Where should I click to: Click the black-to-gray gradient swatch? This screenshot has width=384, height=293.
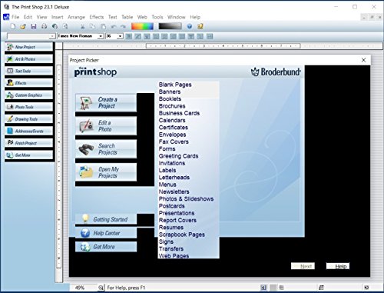tap(170, 26)
